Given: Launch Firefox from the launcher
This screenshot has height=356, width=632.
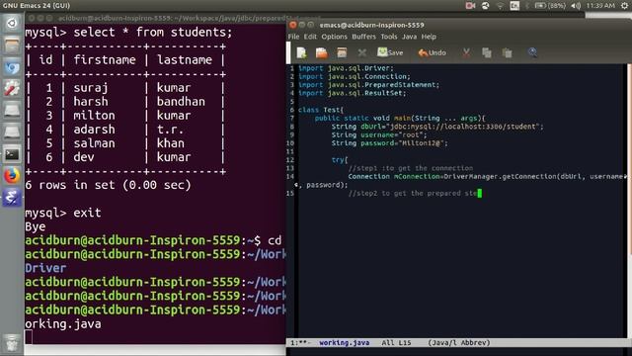Looking at the screenshot, I should tap(12, 176).
